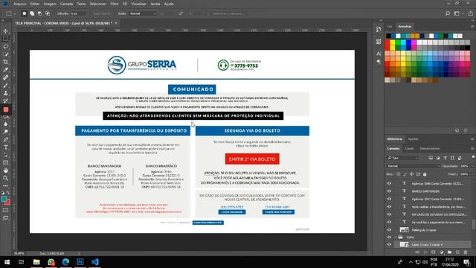Select the Rectangular Marquee tool

5,39
